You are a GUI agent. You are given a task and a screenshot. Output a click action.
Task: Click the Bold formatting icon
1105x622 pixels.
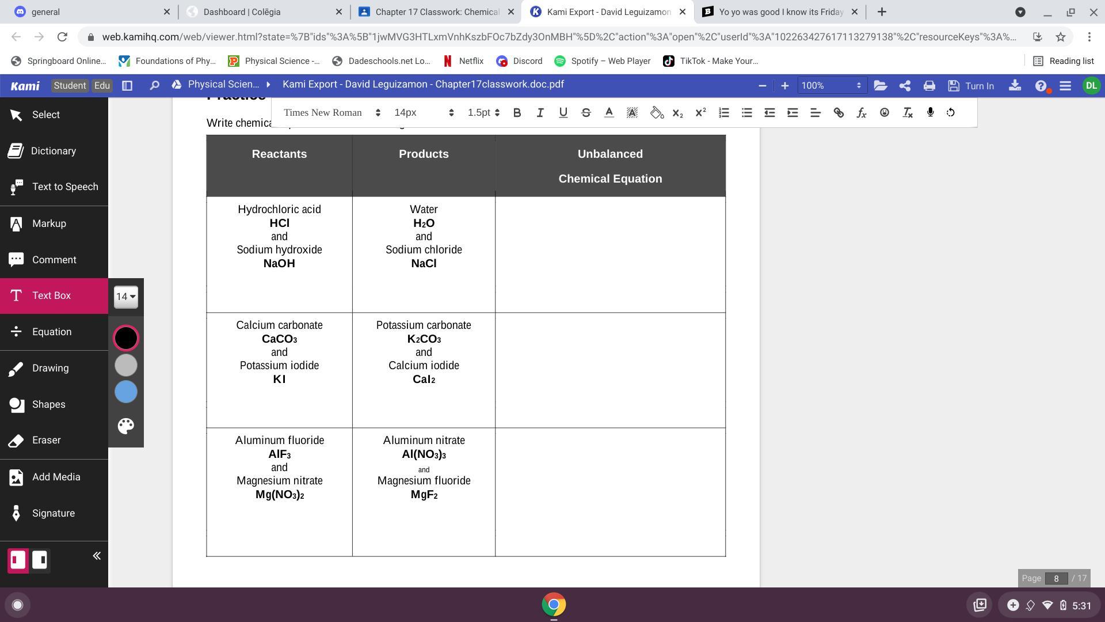tap(517, 113)
